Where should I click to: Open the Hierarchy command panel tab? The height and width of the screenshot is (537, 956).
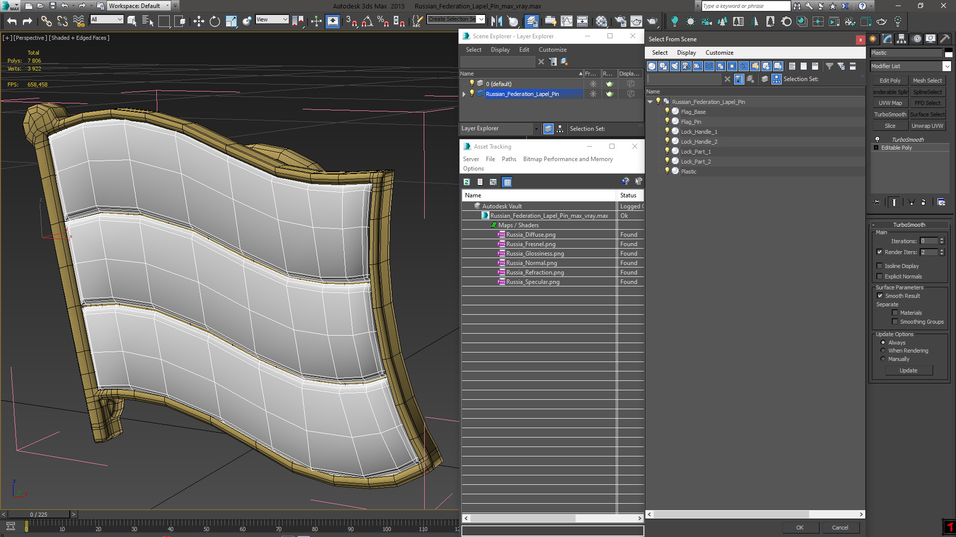click(x=901, y=39)
